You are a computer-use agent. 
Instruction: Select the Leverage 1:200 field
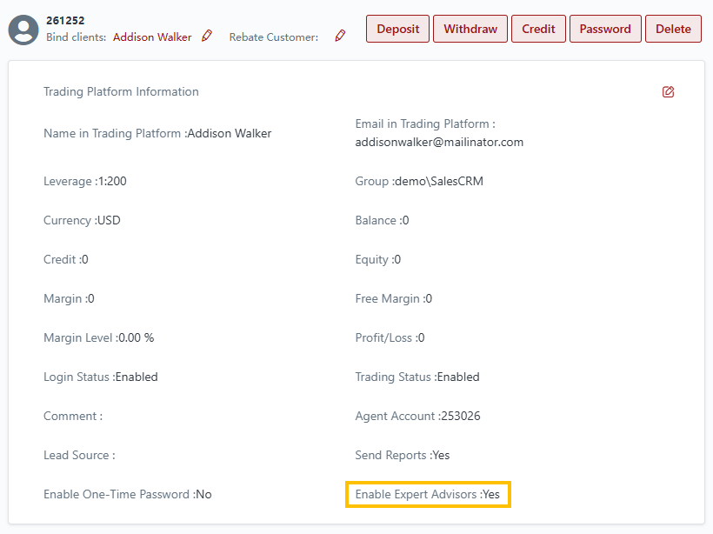[91, 182]
